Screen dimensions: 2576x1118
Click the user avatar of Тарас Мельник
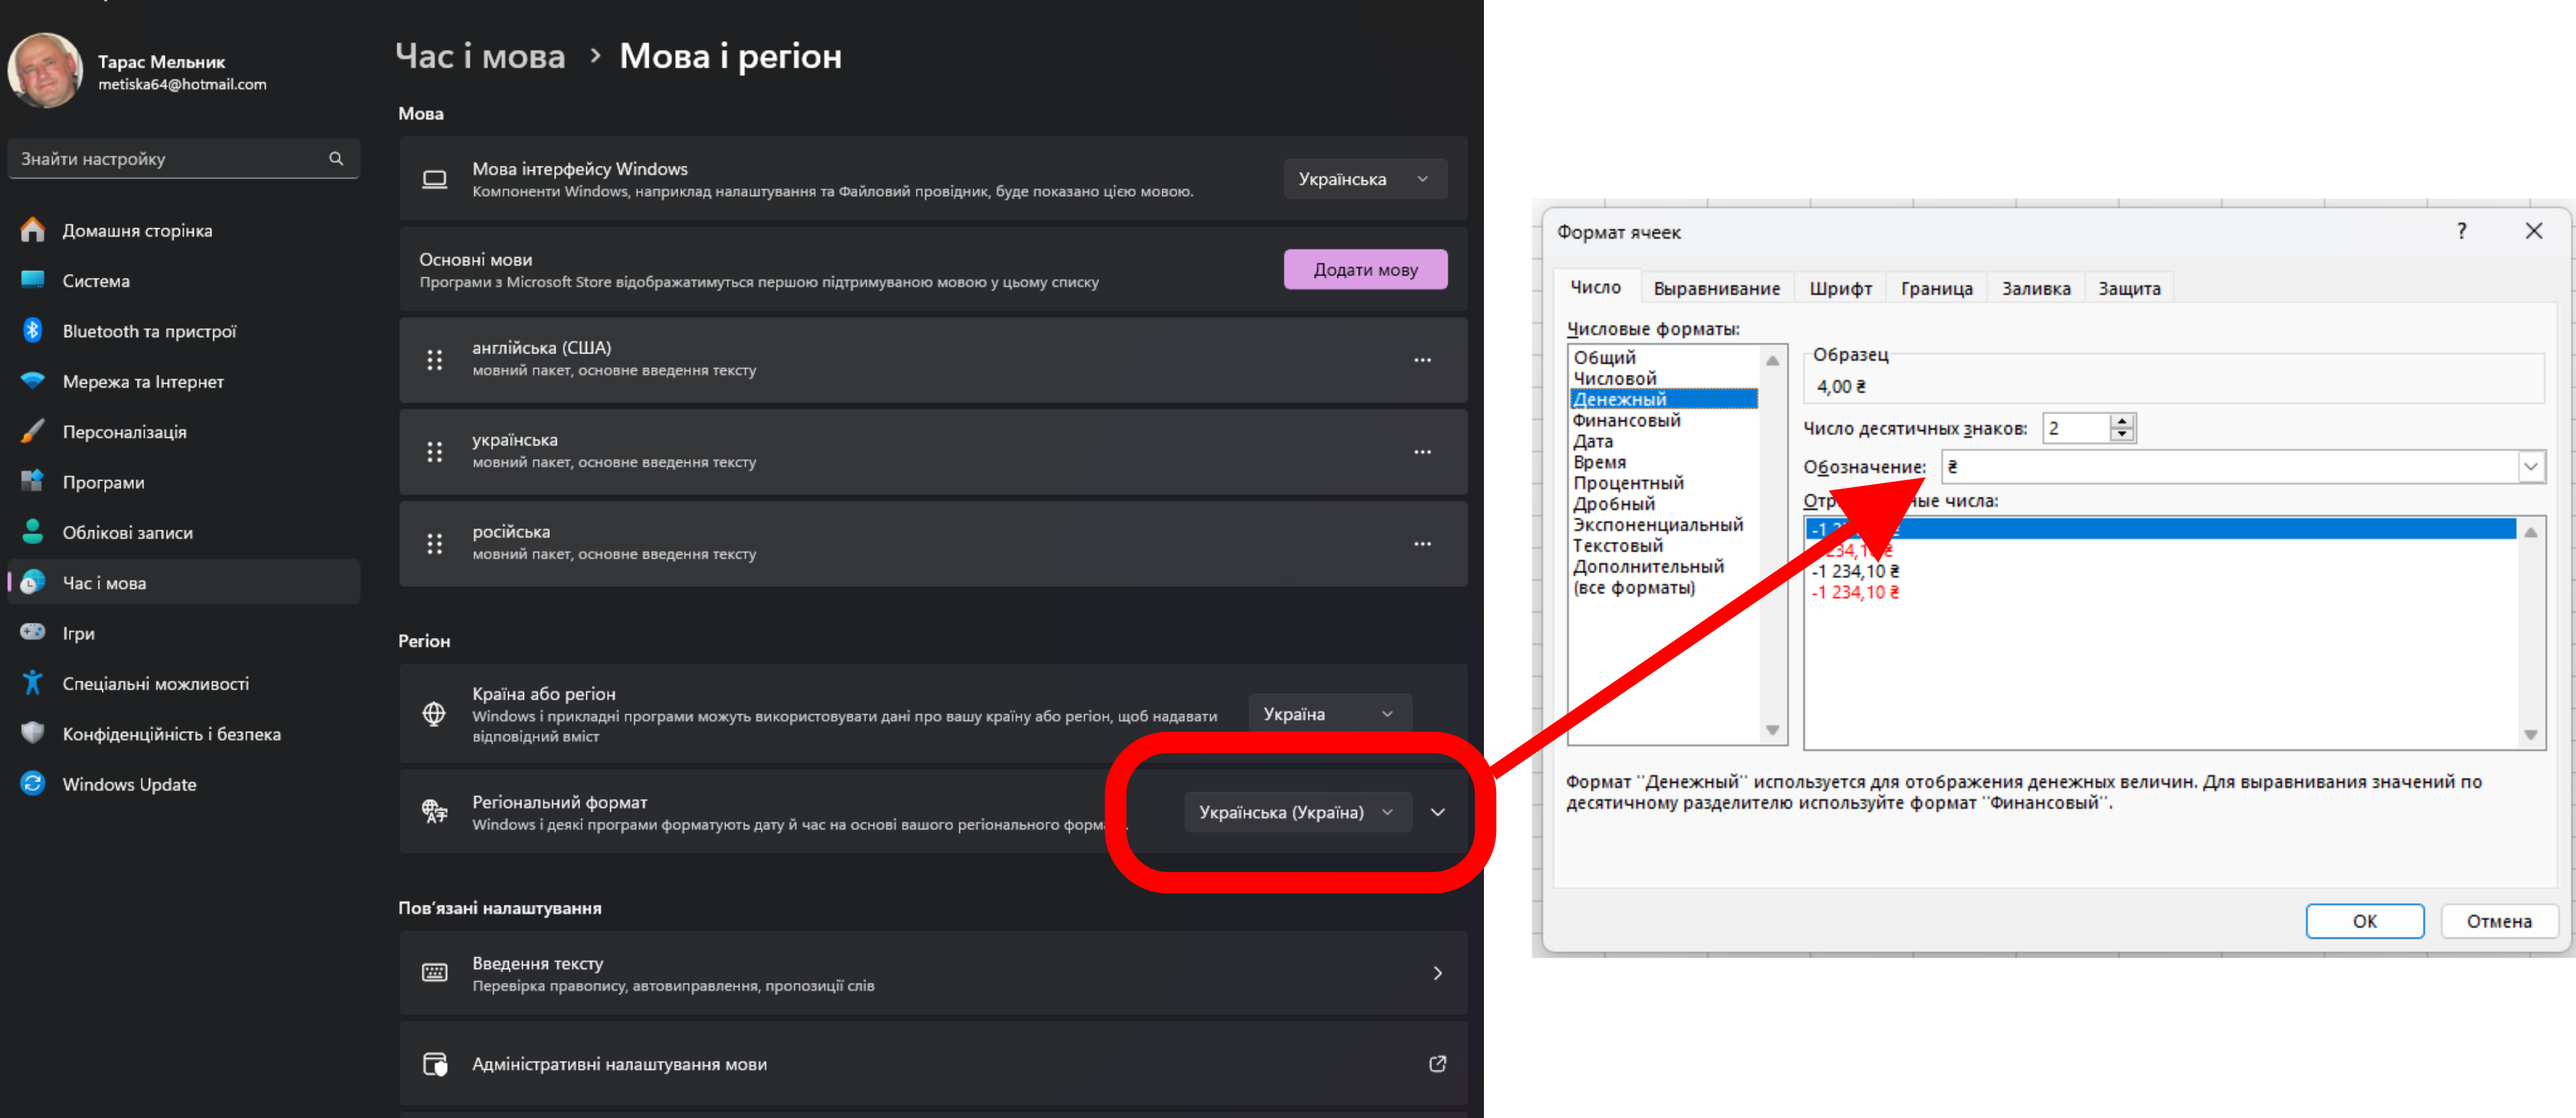tap(45, 71)
